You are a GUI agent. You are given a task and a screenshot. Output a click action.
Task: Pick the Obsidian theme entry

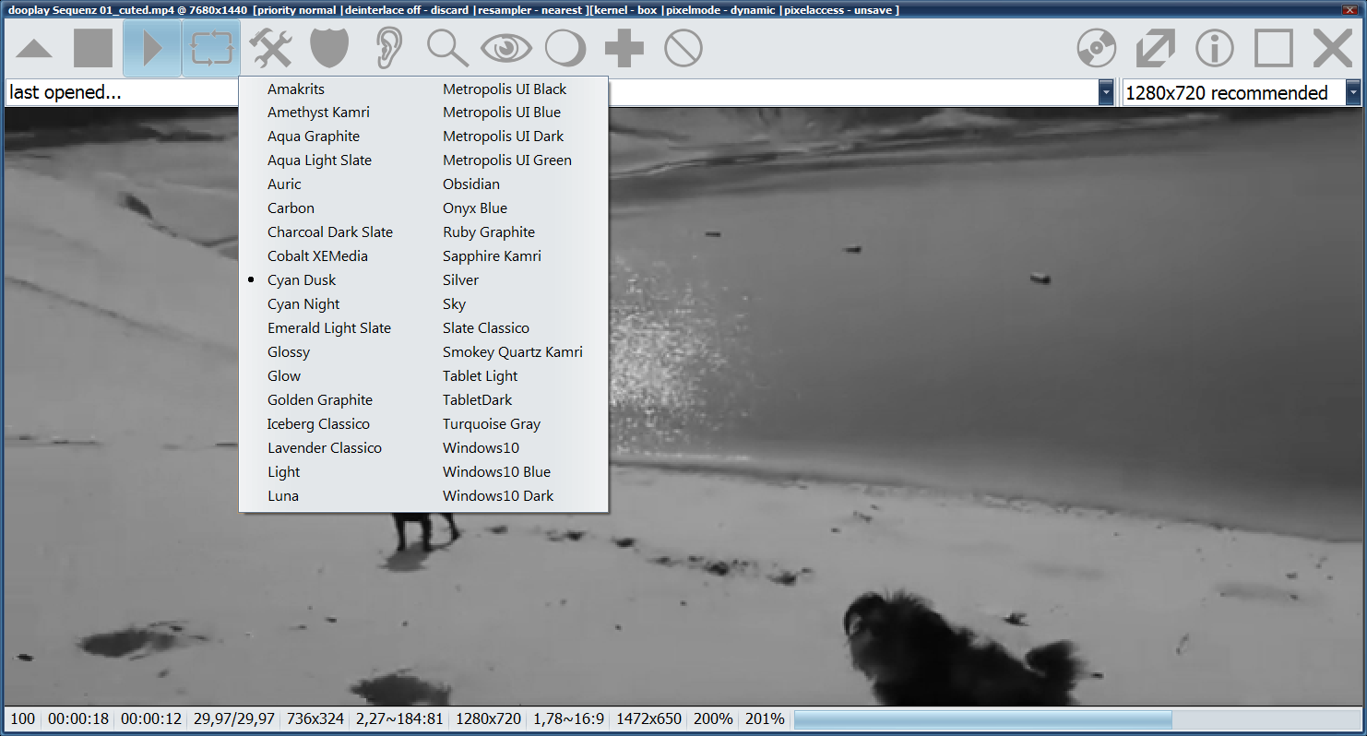point(470,184)
